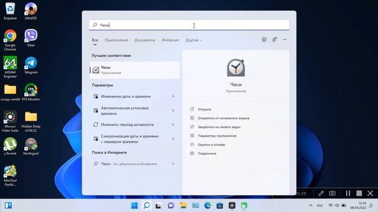378x212 pixels.
Task: Open the mail icon on taskbar
Action: click(x=195, y=206)
